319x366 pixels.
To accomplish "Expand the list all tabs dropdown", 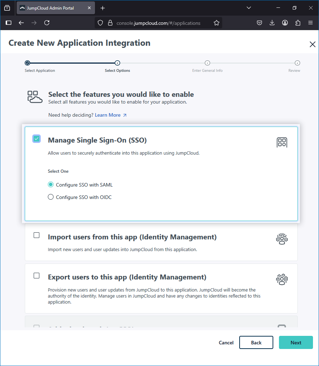I will pos(248,8).
